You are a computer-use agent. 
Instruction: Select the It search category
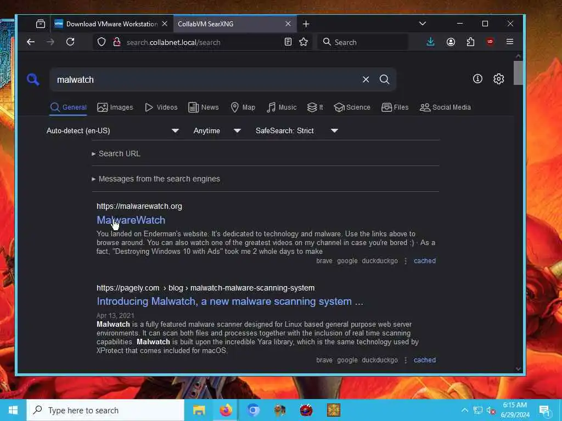click(315, 107)
